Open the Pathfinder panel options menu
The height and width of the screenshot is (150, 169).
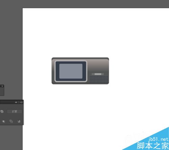pos(21,102)
